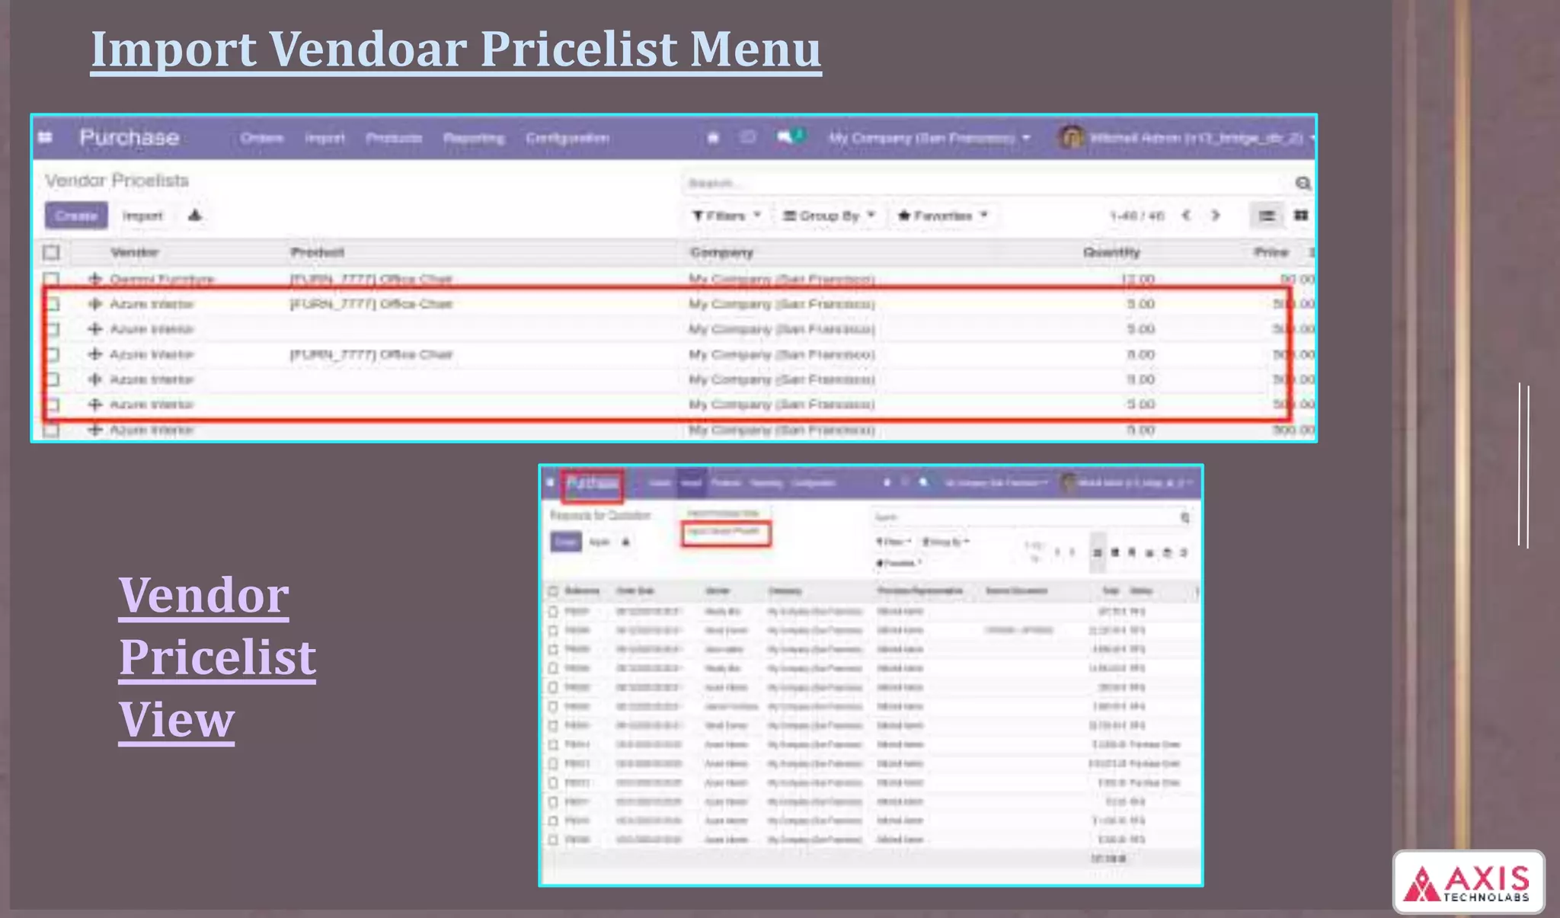Choose Import Purchase Order entry in lower screenshot
This screenshot has width=1560, height=918.
coord(723,513)
